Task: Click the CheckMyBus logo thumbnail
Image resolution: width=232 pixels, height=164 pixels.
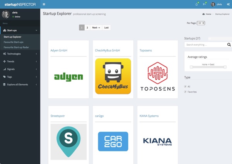Action: [x=113, y=76]
